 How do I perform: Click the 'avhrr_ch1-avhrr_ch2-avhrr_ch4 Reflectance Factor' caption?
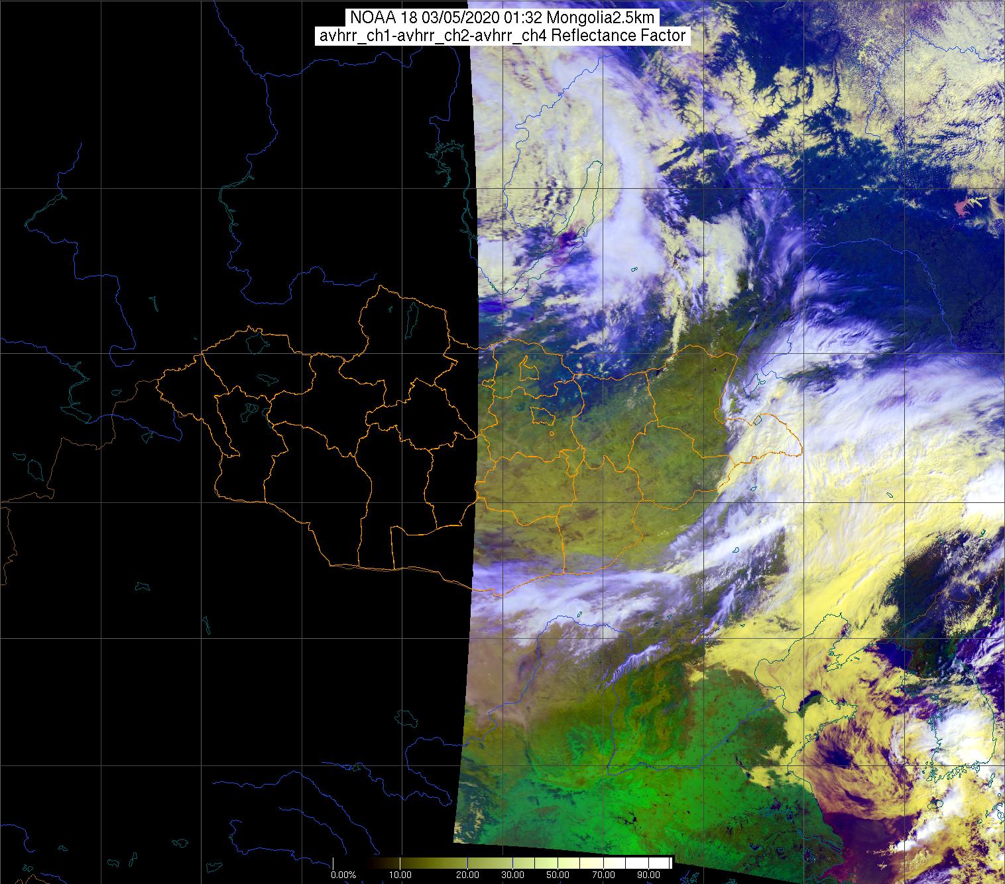(x=502, y=36)
